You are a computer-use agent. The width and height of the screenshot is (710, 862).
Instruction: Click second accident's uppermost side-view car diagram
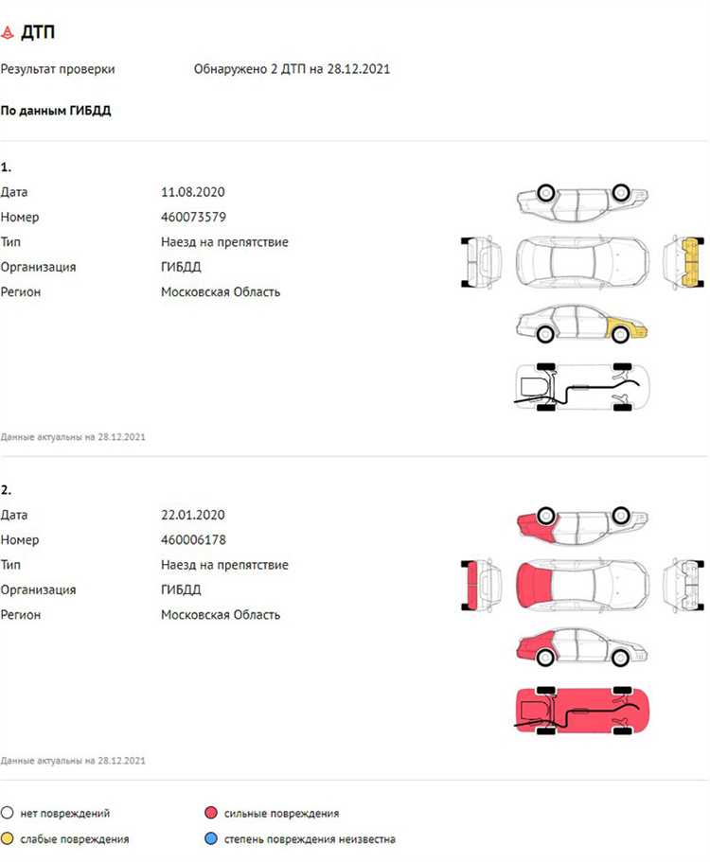[x=582, y=519]
